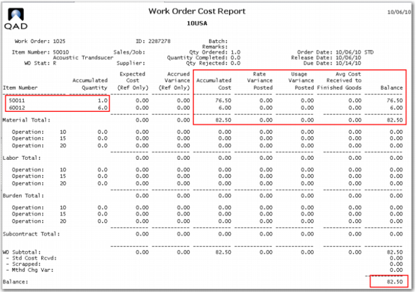This screenshot has width=418, height=292.
Task: Click the balance 76.50 for item 50011
Action: (395, 101)
